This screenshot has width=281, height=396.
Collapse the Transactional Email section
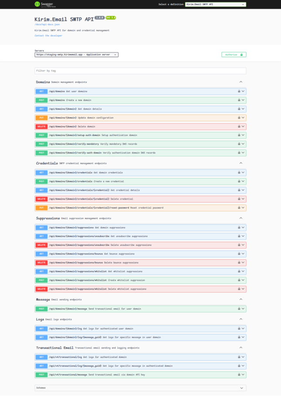241,348
